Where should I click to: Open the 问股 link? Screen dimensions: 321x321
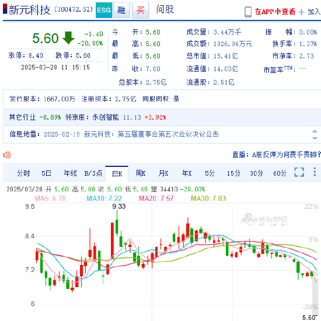[x=165, y=9]
